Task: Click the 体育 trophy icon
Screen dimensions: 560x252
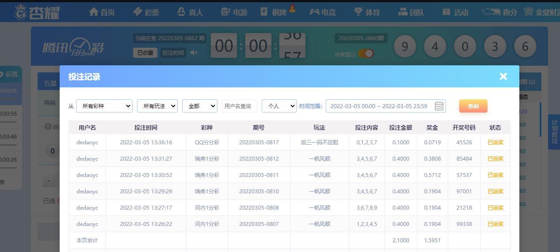Action: (x=358, y=12)
